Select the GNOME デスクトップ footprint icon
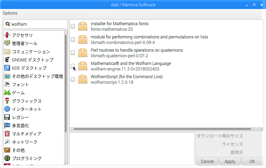Screen dimensions: 266x168 click(7, 60)
